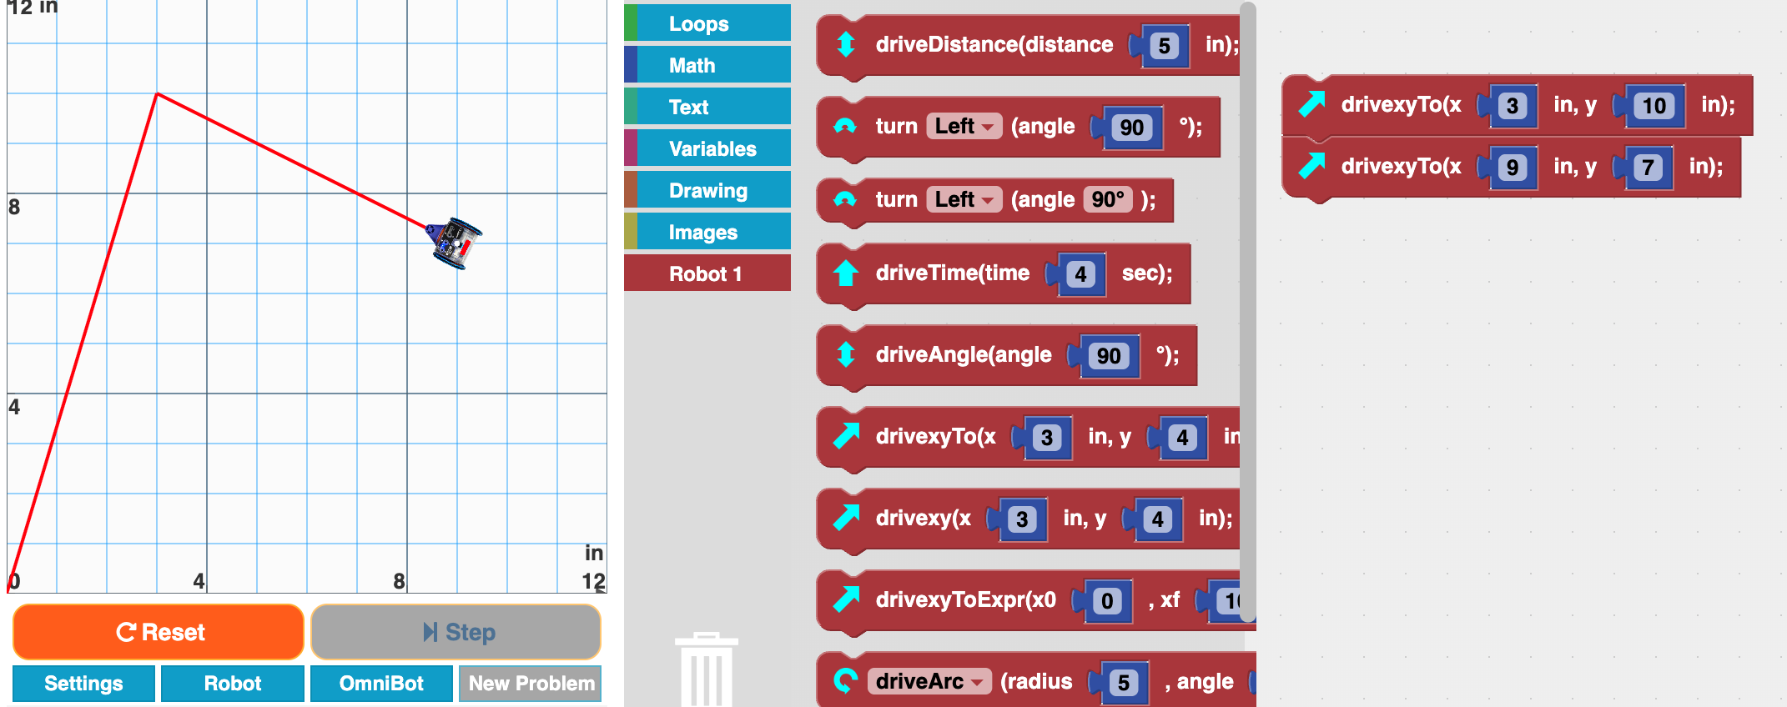Click the turn arc icon on the turn Left 90 block
The image size is (1787, 707).
(845, 126)
